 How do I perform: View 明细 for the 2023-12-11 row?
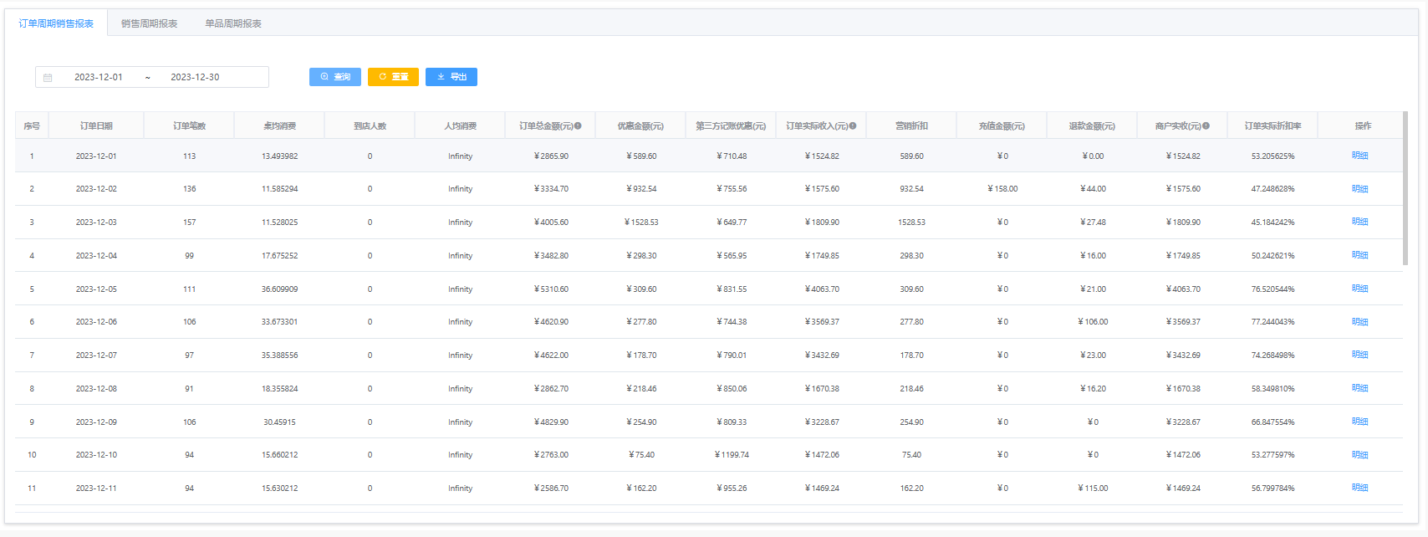coord(1359,488)
